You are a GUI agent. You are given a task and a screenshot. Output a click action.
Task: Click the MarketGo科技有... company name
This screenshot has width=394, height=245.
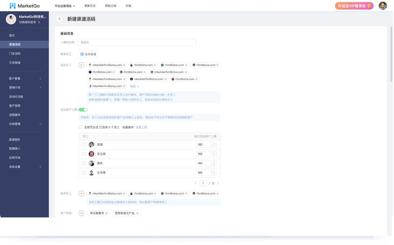click(32, 16)
